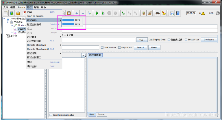Viewport: 222px width, 120px height.
Task: Switch to the Raw tab
Action: (x=92, y=114)
